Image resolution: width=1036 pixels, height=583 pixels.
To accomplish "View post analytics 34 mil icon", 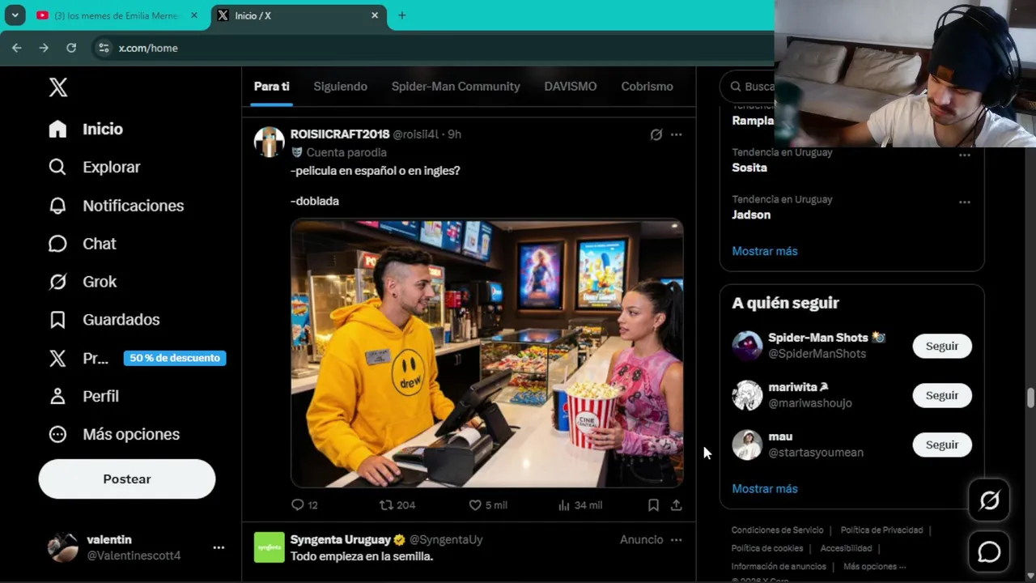I will (x=564, y=504).
